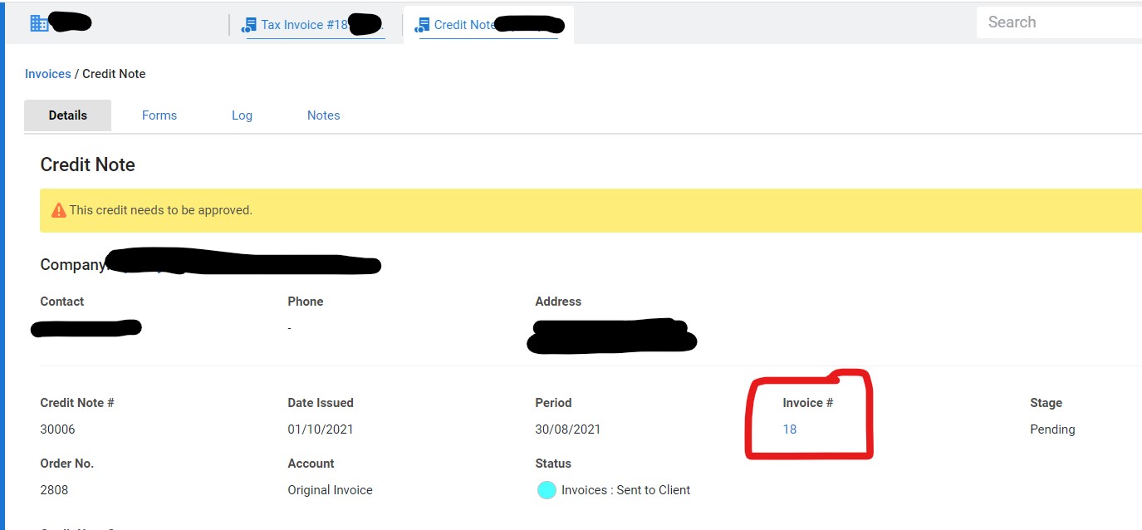Click the Tax Invoice tab document icon
This screenshot has height=530, width=1142.
pos(249,26)
